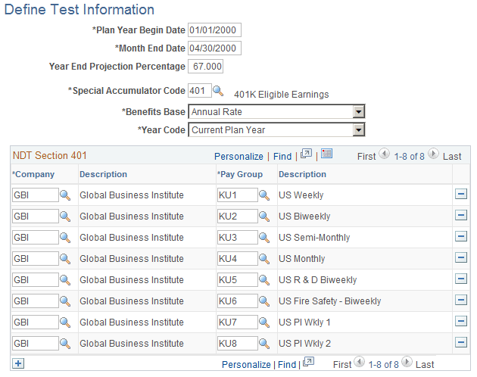Click lookup icon for Special Accumulator Code
477x377 pixels.
pos(218,91)
